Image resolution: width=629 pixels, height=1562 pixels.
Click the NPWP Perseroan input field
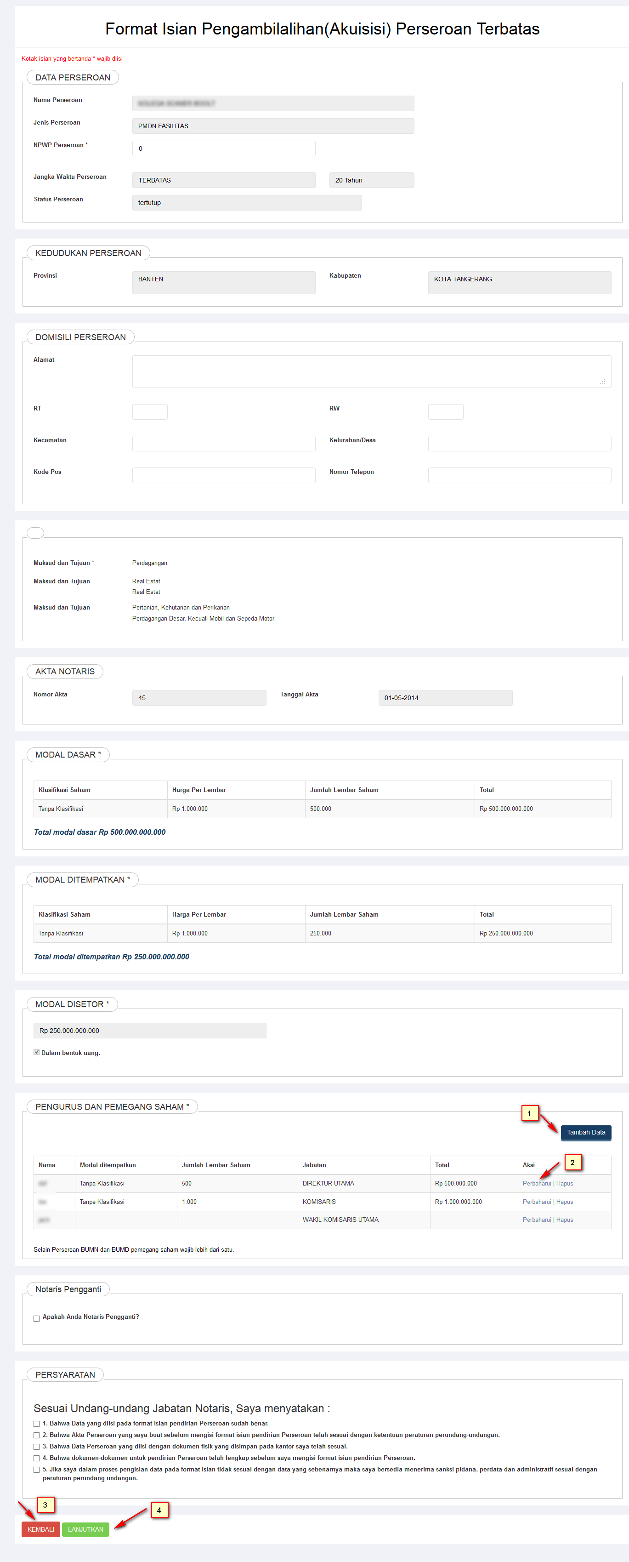224,148
